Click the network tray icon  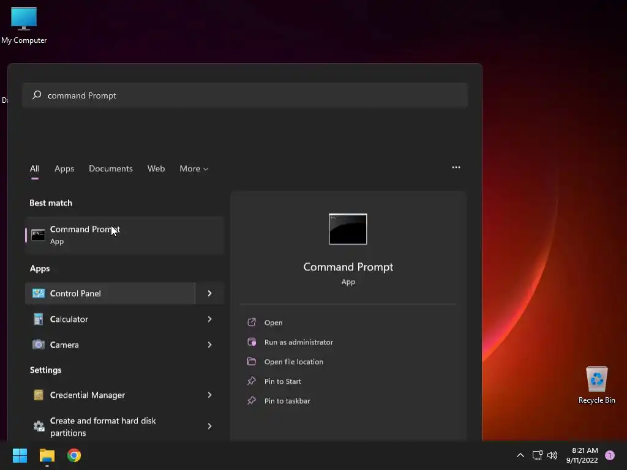point(537,455)
